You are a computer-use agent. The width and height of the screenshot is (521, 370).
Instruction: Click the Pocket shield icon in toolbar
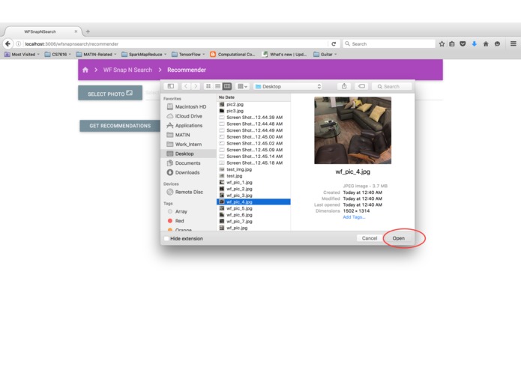pyautogui.click(x=463, y=43)
